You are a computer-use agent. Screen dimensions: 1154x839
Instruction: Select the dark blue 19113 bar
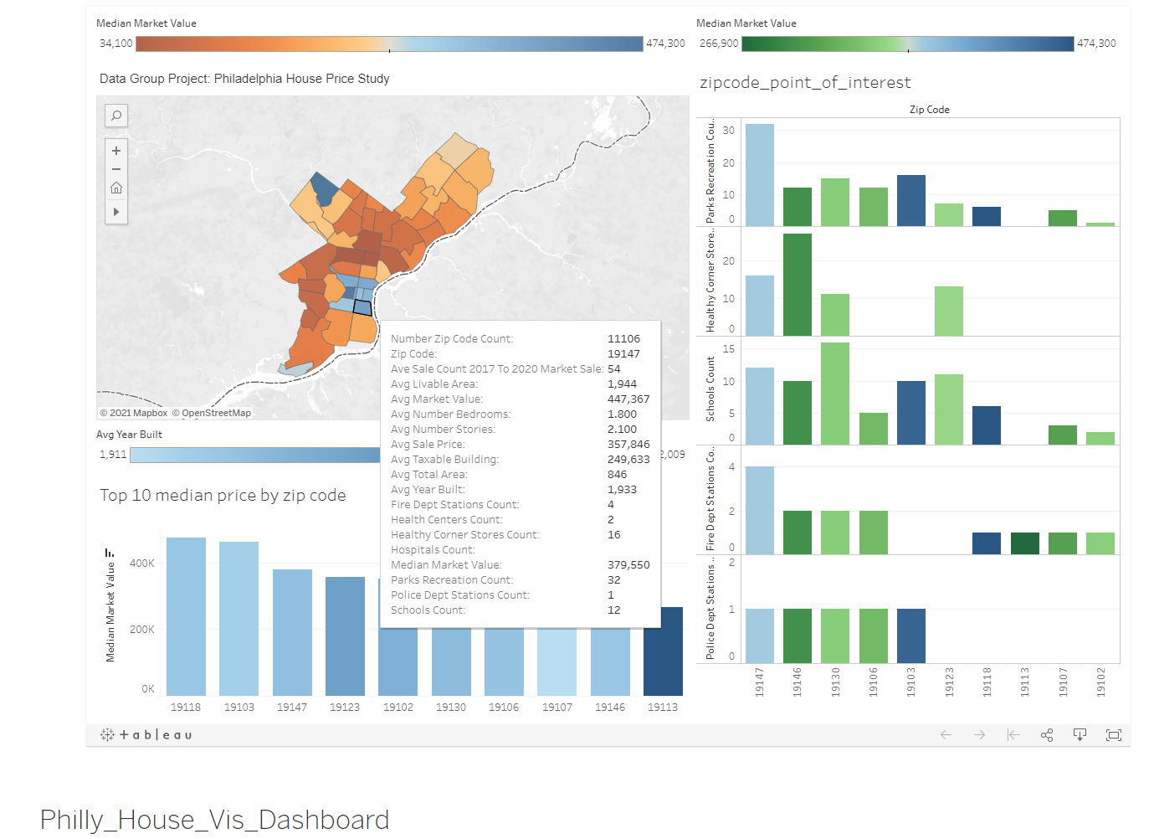click(663, 651)
